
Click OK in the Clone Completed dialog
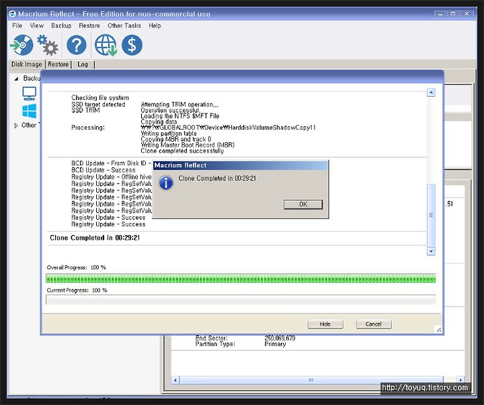(x=303, y=204)
